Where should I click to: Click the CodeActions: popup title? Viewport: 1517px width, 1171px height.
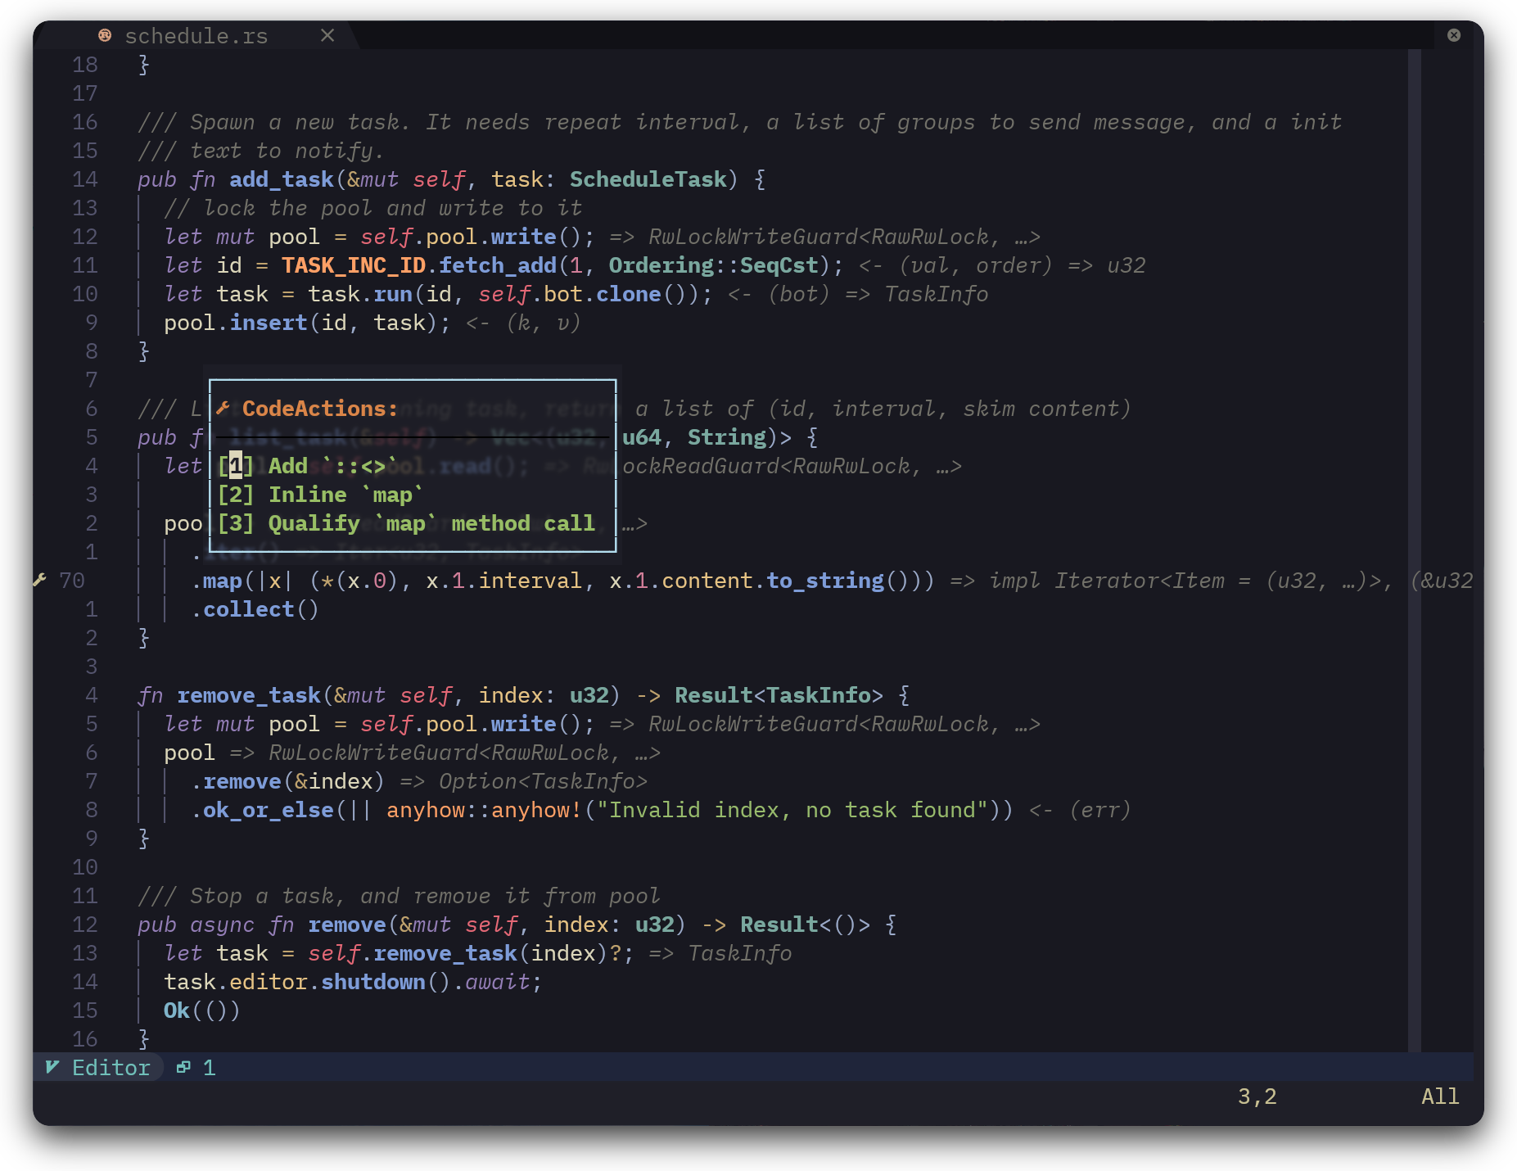click(320, 409)
